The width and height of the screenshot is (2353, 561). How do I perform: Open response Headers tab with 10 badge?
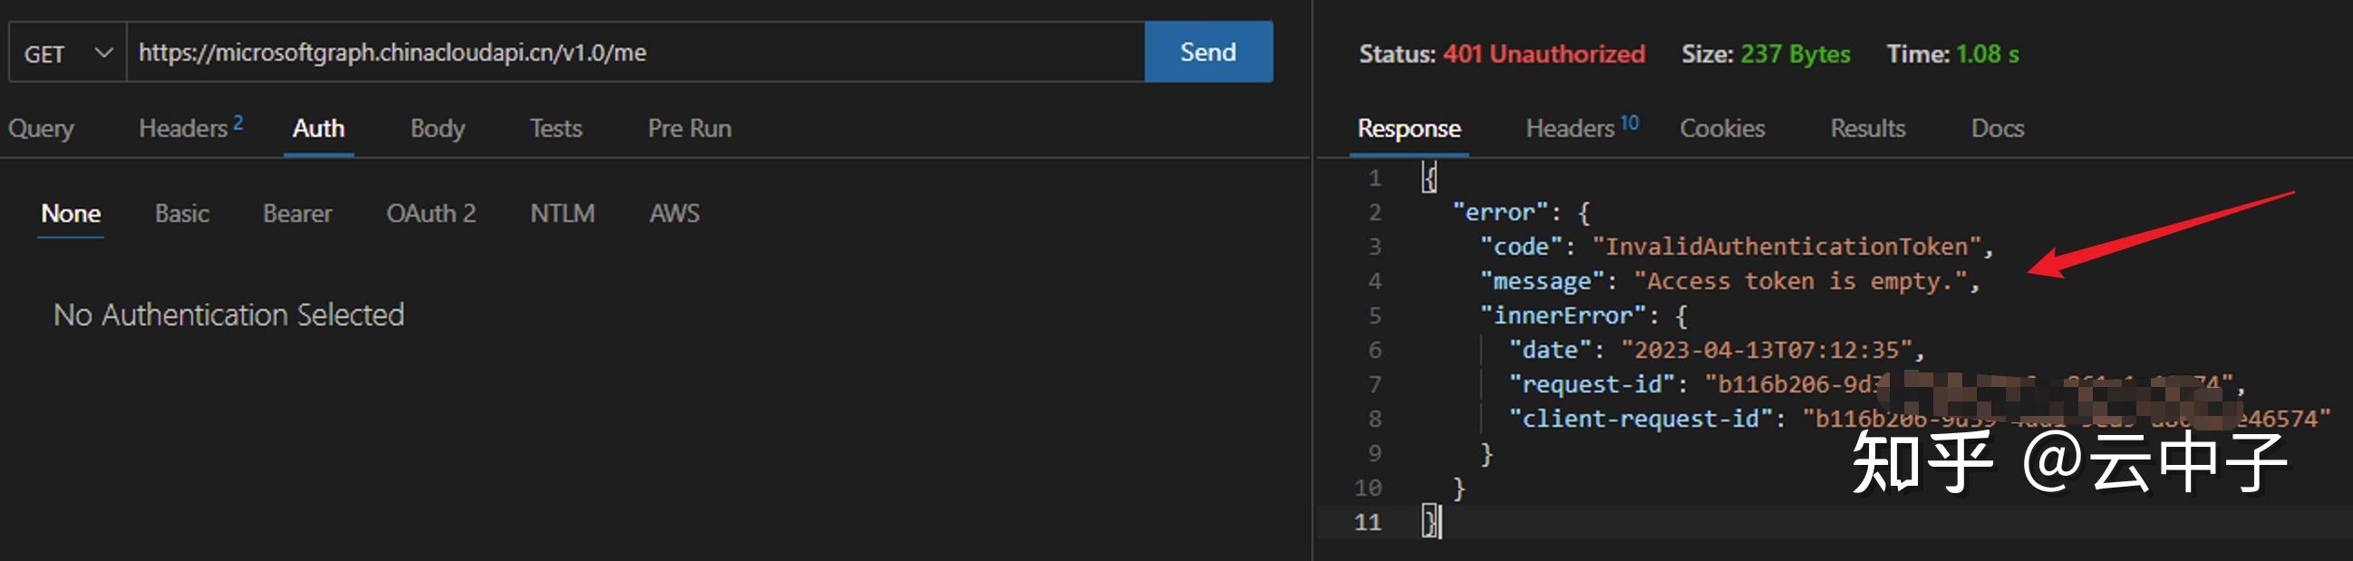(1582, 128)
